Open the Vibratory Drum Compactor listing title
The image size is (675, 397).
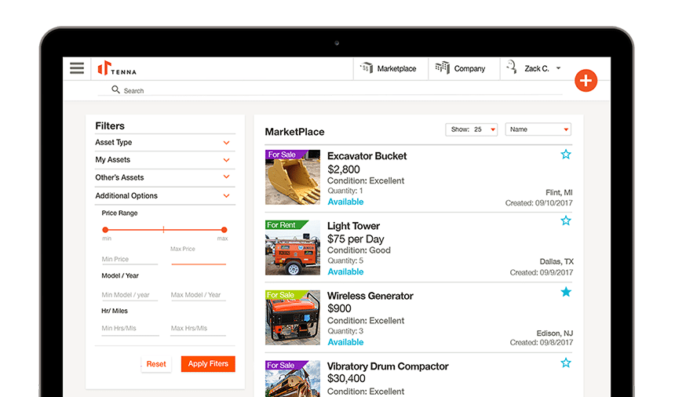388,366
